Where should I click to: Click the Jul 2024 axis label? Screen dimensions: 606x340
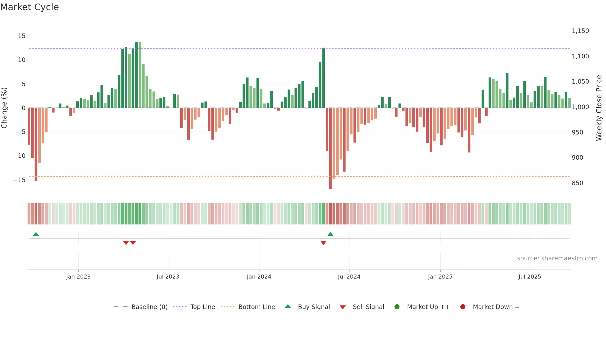coord(349,277)
